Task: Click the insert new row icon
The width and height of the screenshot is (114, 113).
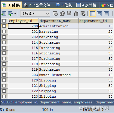Action: click(55, 14)
